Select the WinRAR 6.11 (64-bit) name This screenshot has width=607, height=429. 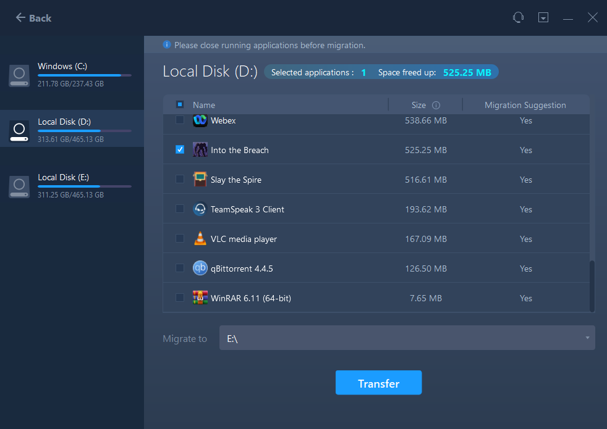point(251,298)
